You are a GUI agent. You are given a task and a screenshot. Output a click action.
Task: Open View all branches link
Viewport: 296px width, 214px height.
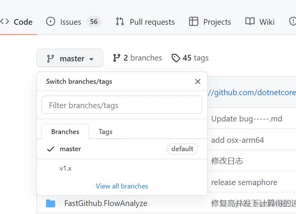click(x=122, y=186)
